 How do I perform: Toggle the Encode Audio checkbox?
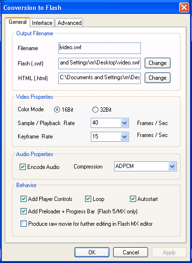pyautogui.click(x=22, y=167)
